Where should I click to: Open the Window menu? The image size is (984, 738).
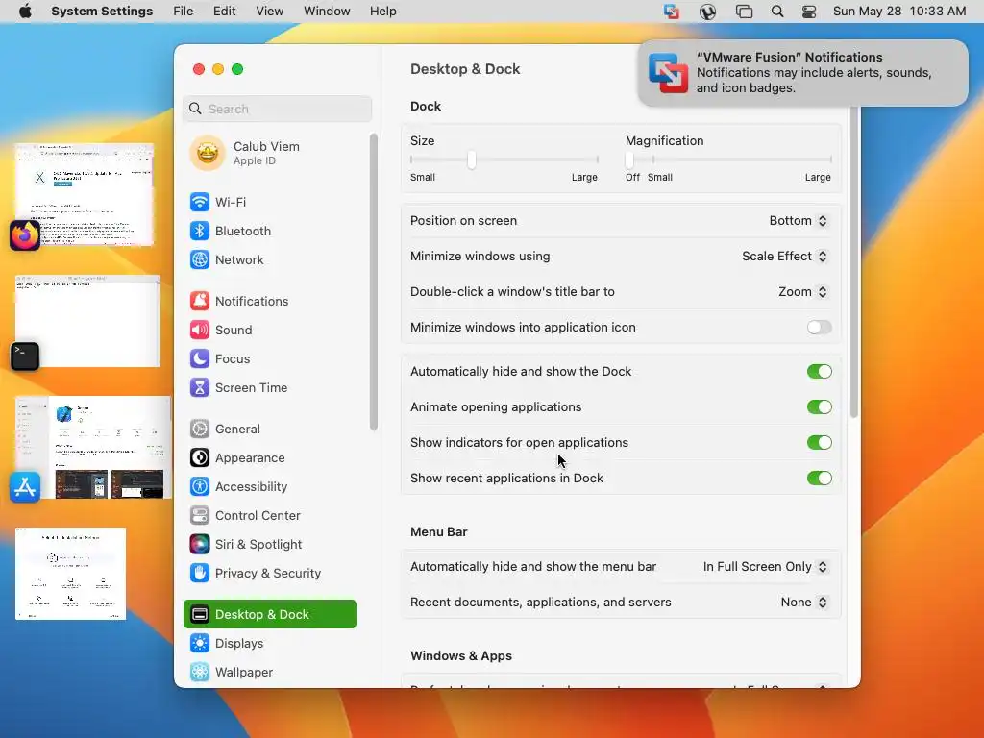tap(327, 12)
